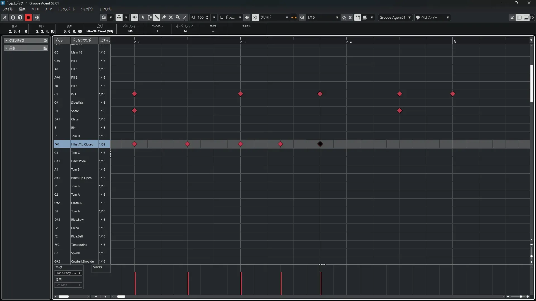Viewport: 536px width, 301px height.
Task: Click the Snare drum sound row
Action: [75, 111]
